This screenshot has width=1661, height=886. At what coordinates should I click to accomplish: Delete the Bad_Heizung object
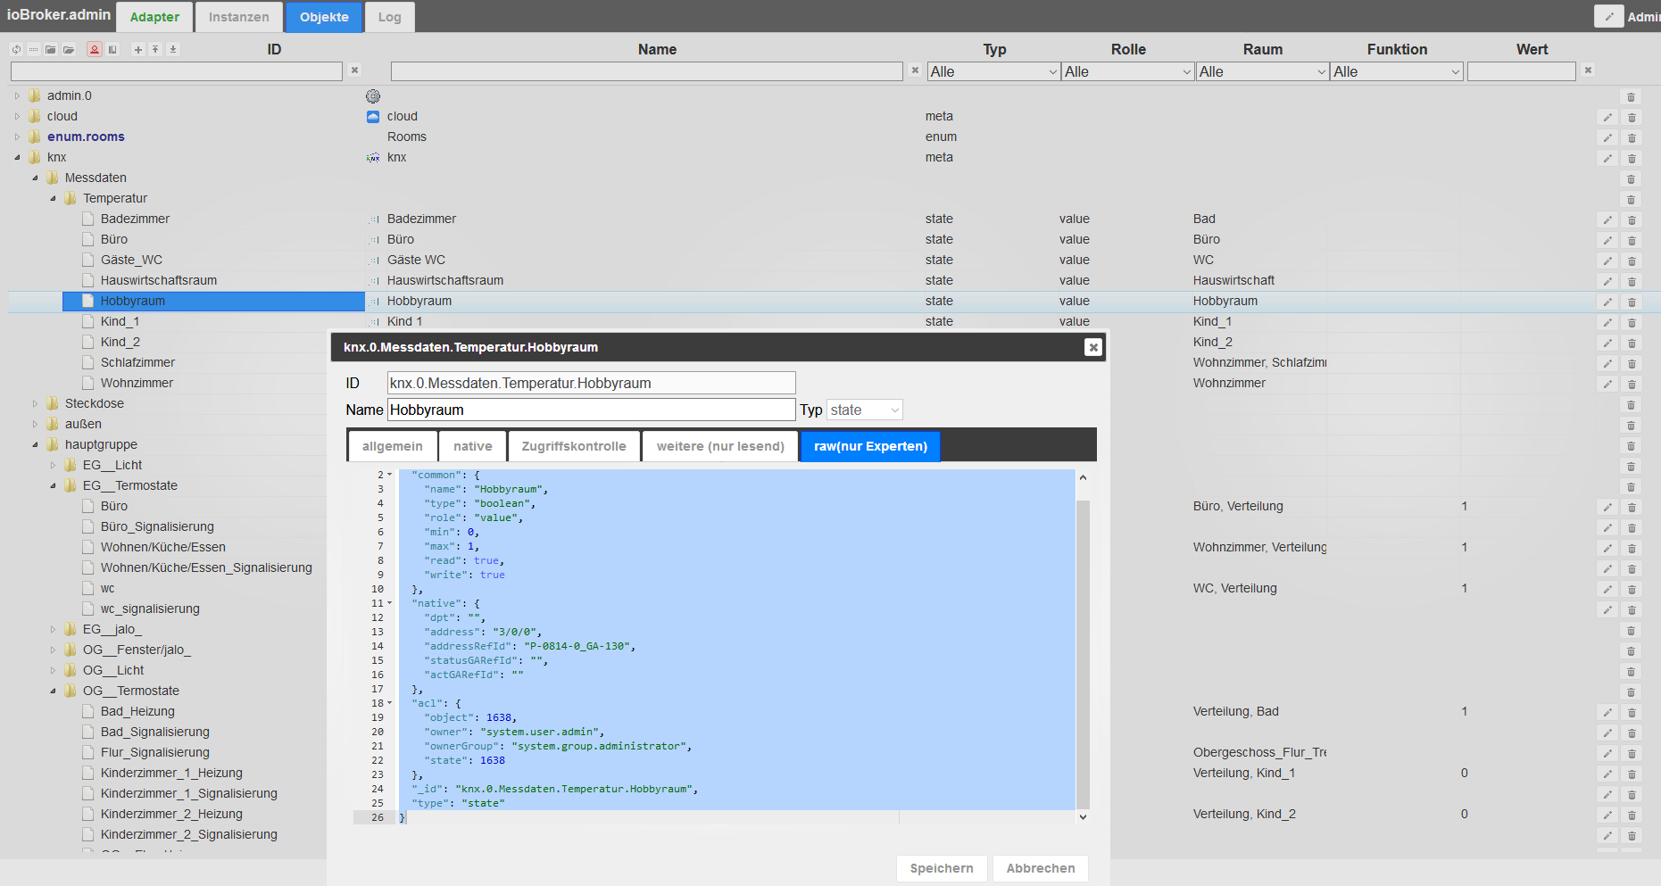click(x=1632, y=712)
